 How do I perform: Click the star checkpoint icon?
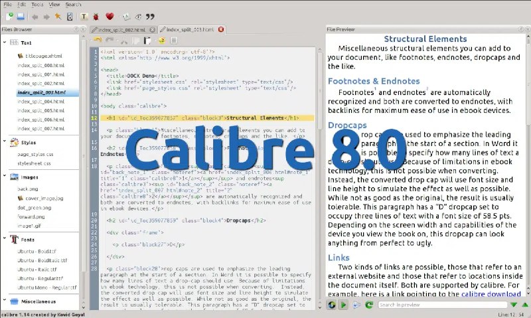(58, 16)
